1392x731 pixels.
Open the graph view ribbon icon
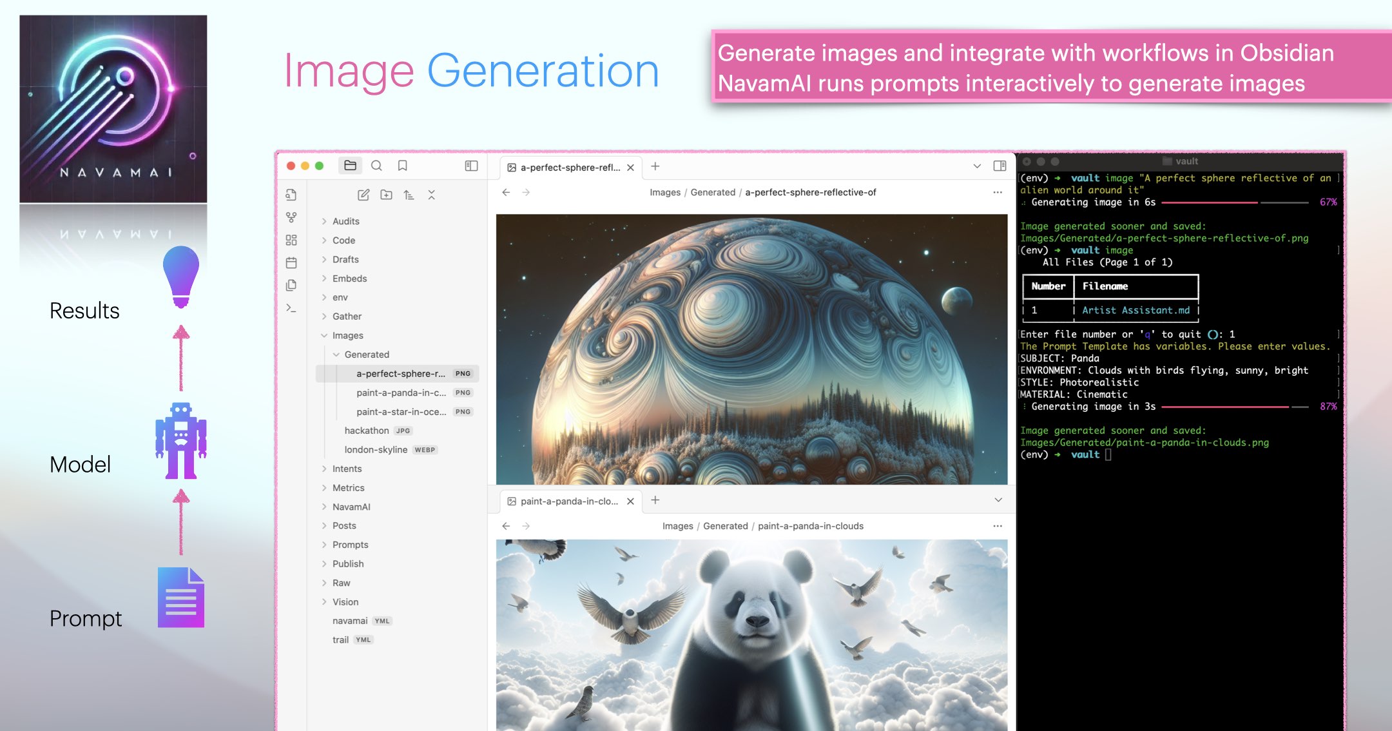pos(291,217)
